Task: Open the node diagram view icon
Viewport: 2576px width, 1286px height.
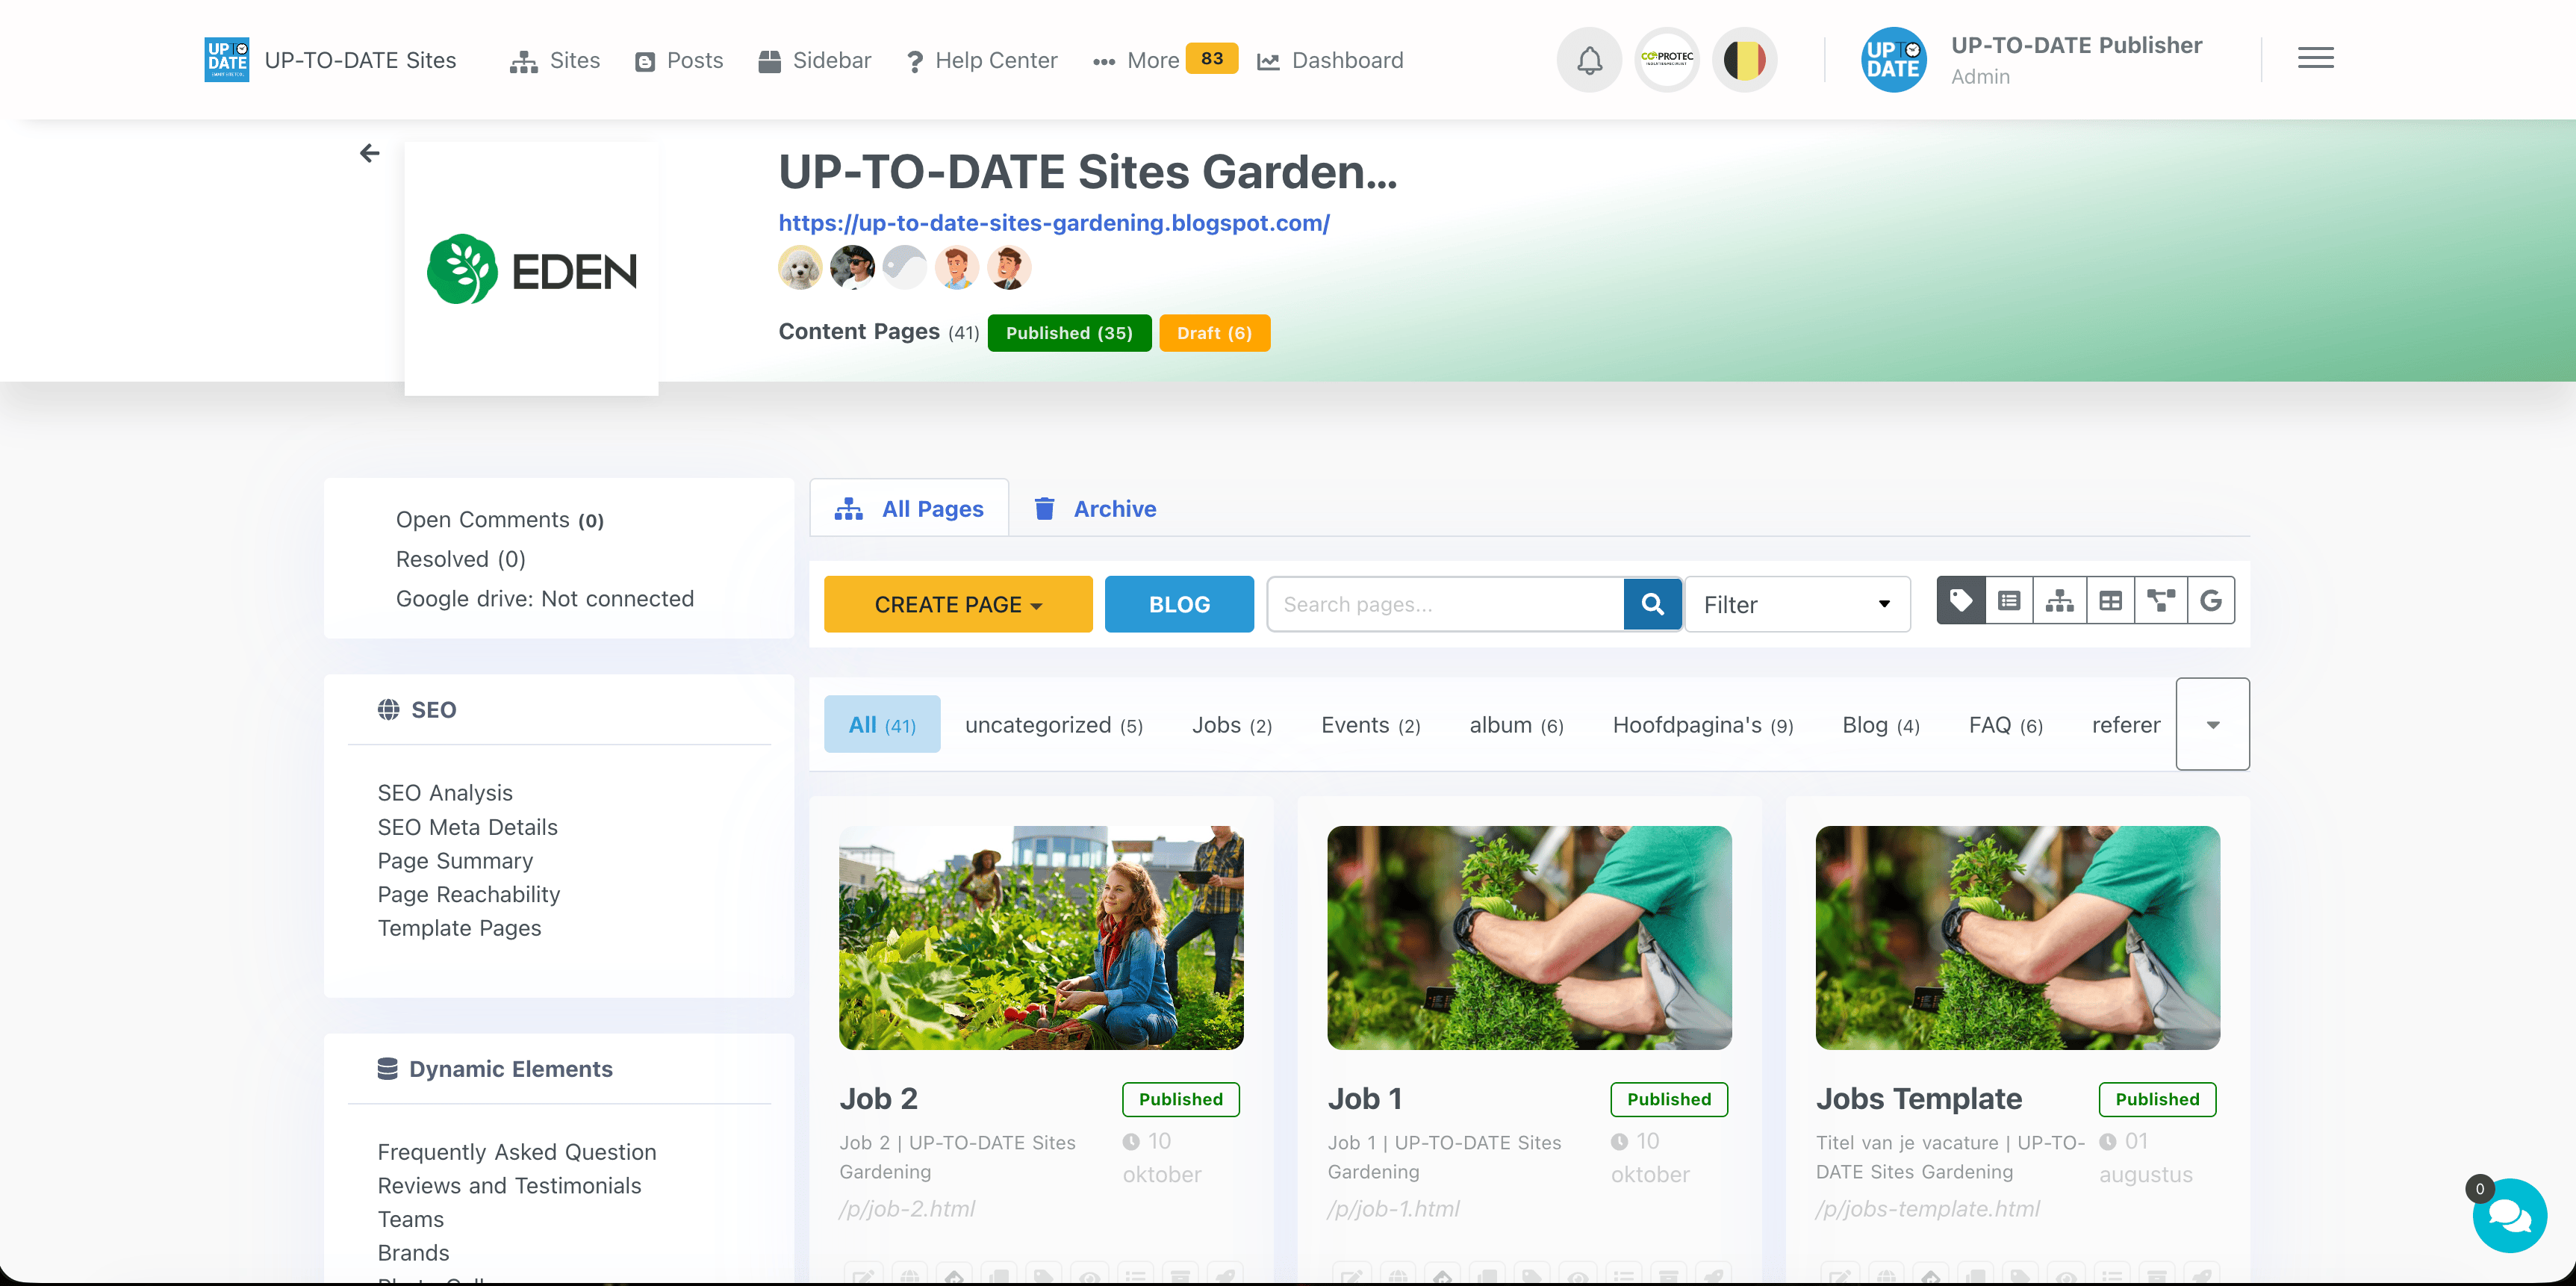Action: (2161, 601)
